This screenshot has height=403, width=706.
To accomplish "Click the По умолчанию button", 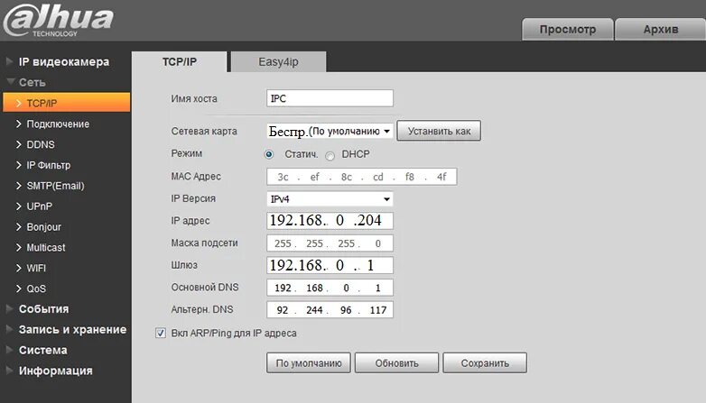I will tap(309, 363).
